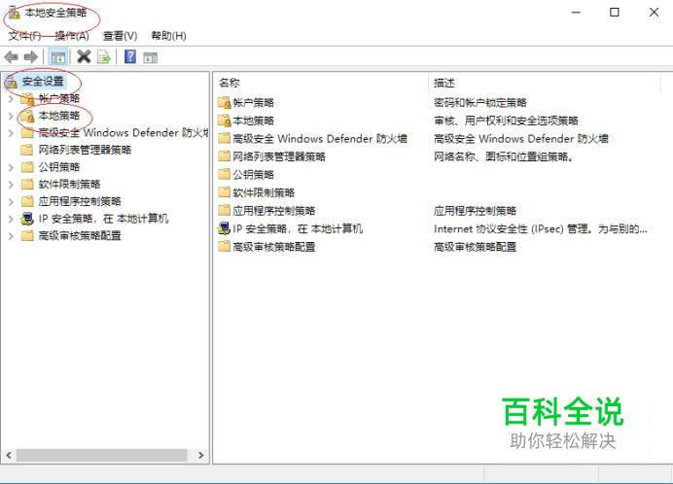
Task: Click the 安全设置 root node icon
Action: (x=12, y=81)
